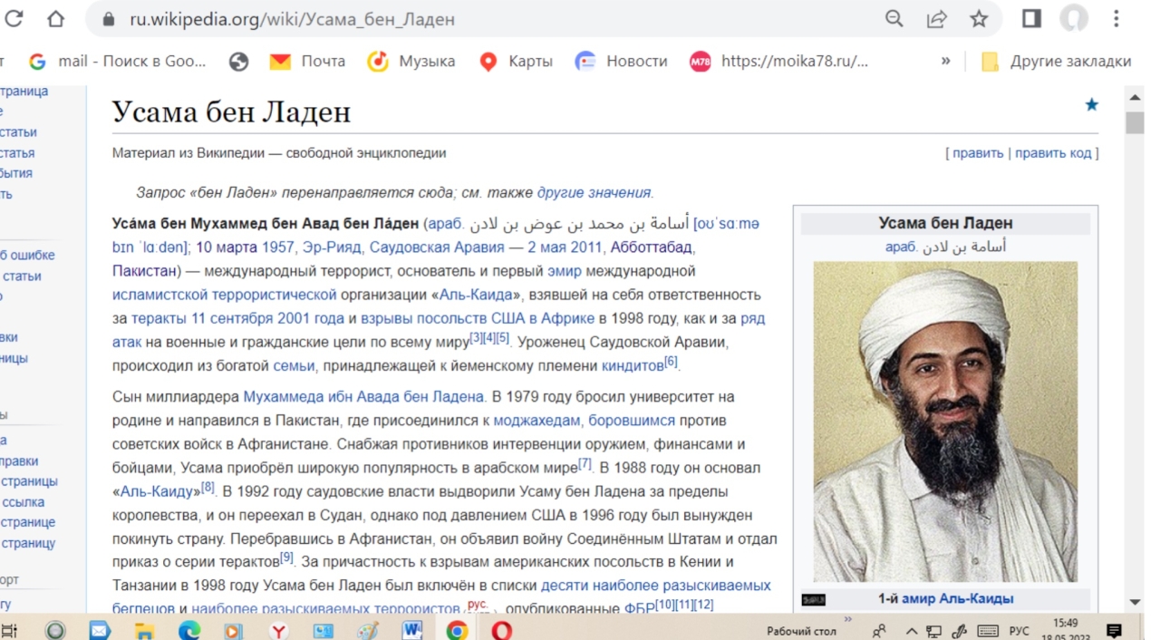
Task: Follow the Эр-Рияд link
Action: [332, 247]
